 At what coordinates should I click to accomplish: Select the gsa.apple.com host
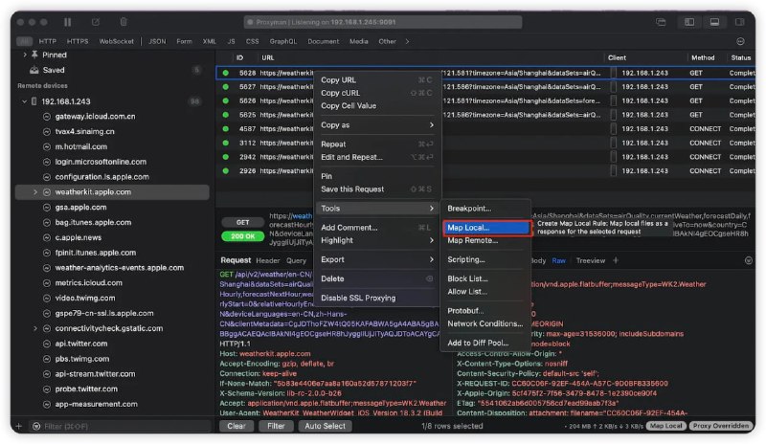tap(80, 208)
